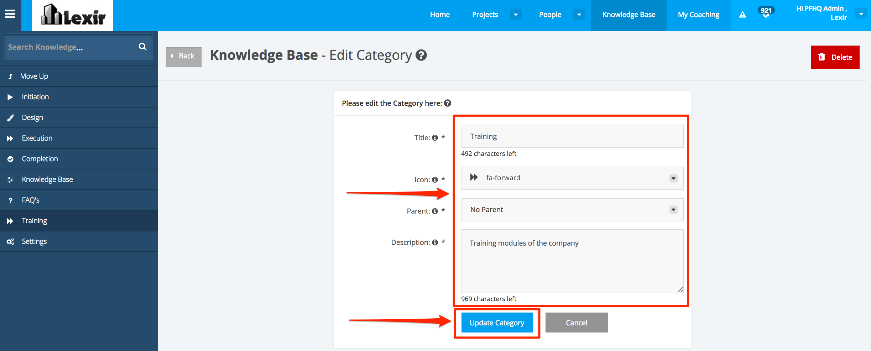The image size is (871, 351).
Task: Select Move Up in the sidebar
Action: 79,76
